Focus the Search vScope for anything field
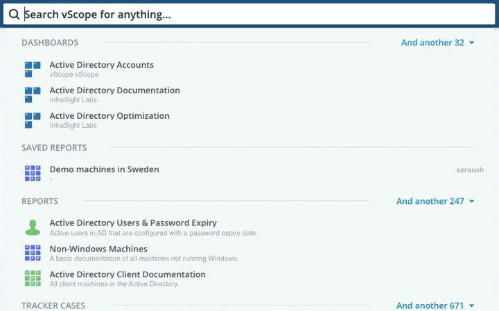Screen dimensions: 499x311 coord(249,14)
